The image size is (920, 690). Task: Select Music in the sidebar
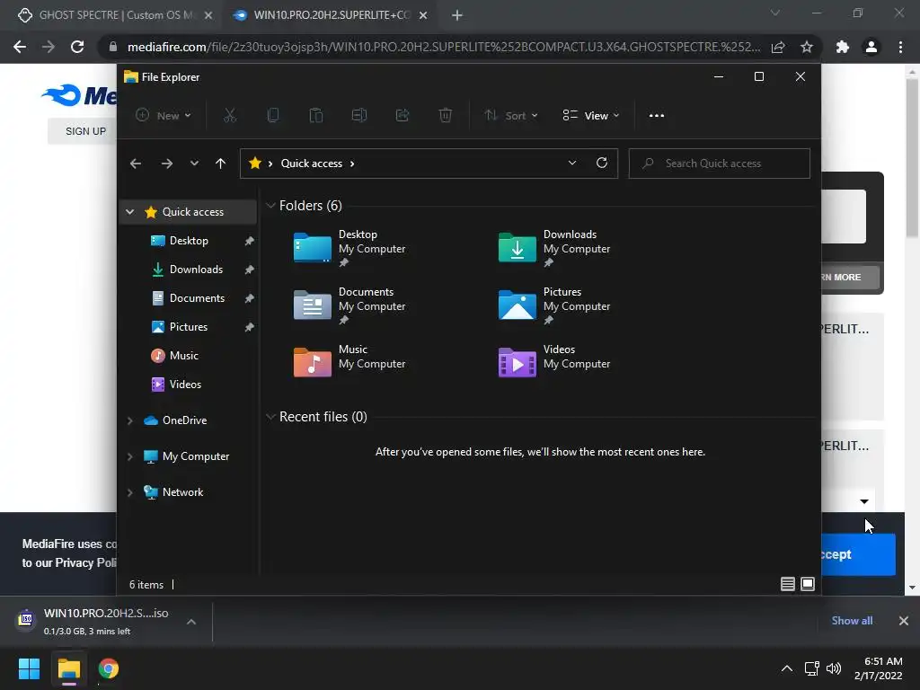[189, 356]
